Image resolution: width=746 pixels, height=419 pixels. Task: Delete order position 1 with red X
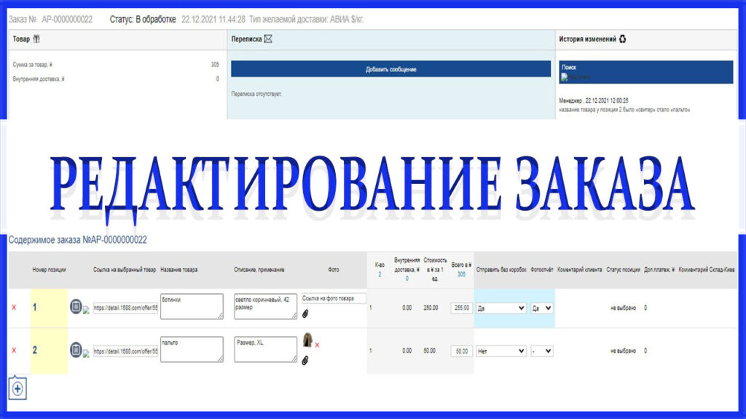click(x=13, y=308)
